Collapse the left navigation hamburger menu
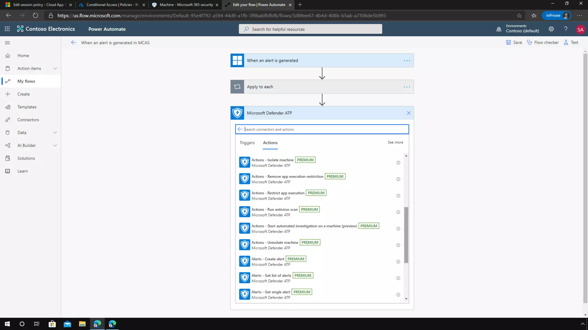 (7, 43)
